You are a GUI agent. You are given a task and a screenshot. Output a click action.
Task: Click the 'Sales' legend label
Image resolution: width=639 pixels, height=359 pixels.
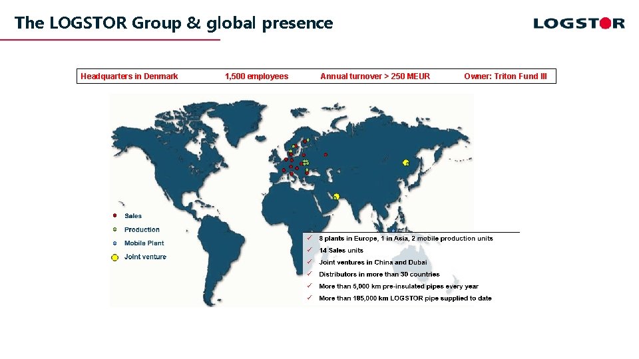[x=133, y=216]
